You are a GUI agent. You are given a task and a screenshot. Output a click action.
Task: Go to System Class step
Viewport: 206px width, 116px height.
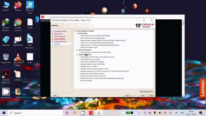[58, 34]
